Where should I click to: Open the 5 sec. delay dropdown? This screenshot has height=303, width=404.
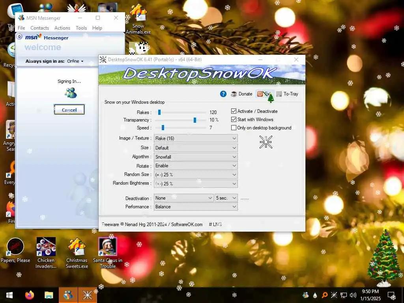[226, 198]
